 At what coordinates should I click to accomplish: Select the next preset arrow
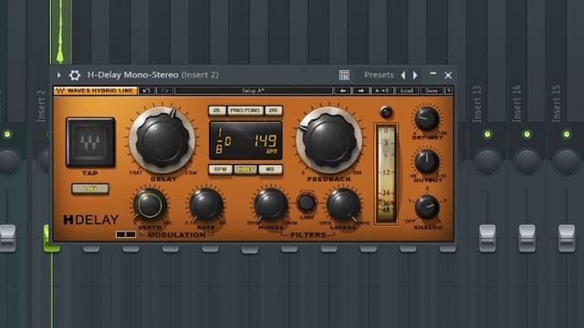(x=415, y=75)
